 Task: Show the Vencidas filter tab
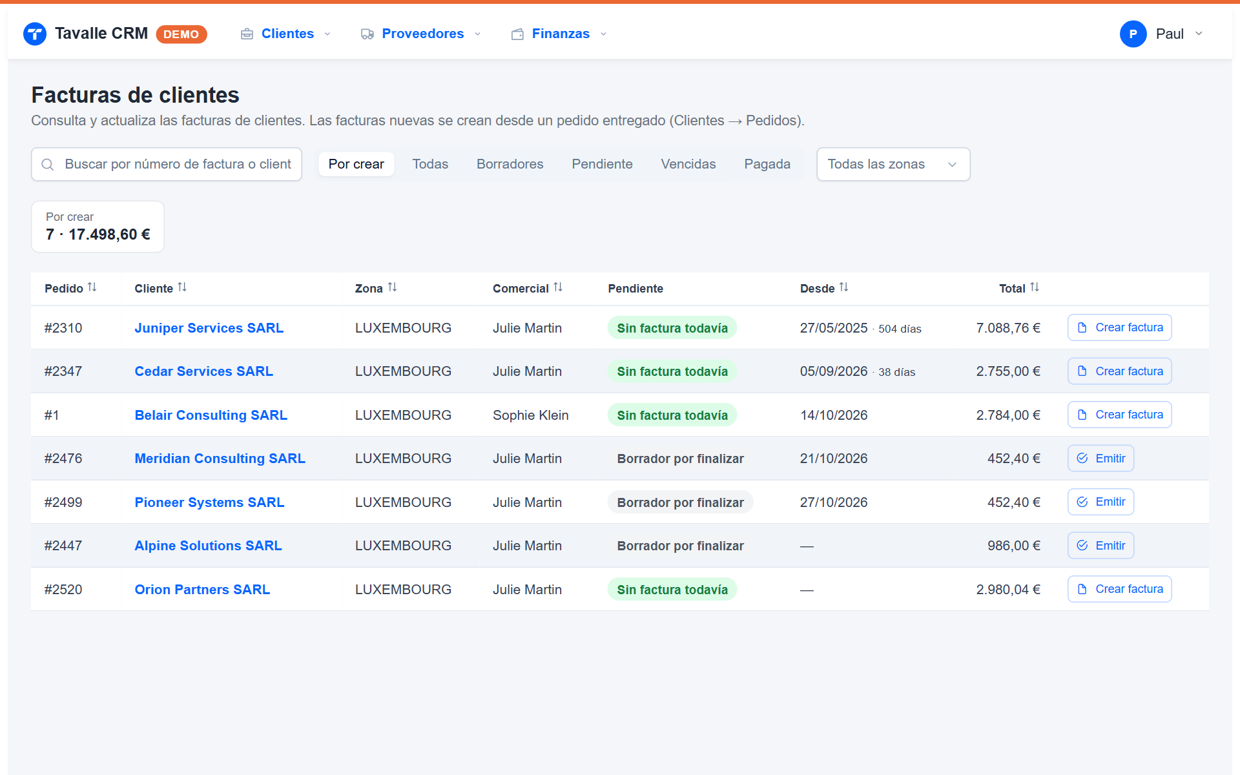click(x=688, y=164)
